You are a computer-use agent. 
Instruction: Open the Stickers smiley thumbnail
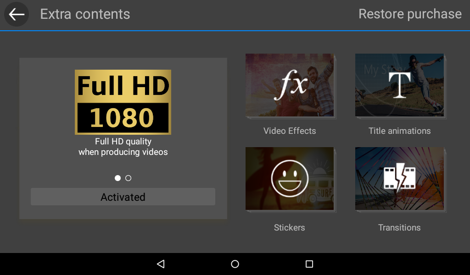click(290, 179)
